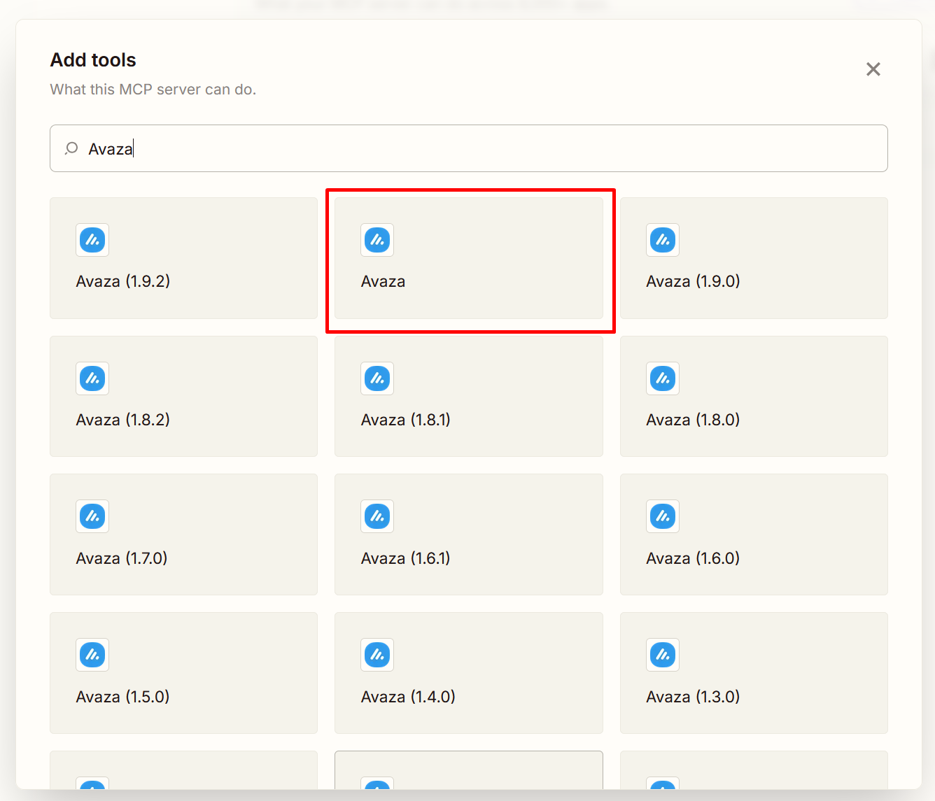Open the Avaza (1.3.0) tool card

click(x=753, y=672)
